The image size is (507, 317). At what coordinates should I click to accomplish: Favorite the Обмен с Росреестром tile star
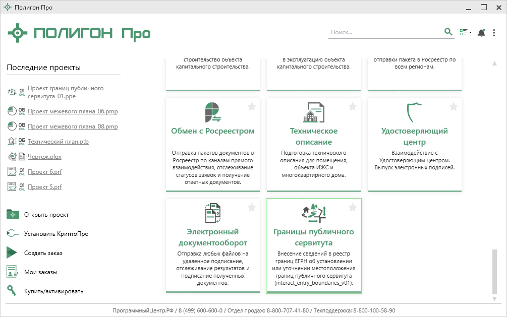click(252, 106)
